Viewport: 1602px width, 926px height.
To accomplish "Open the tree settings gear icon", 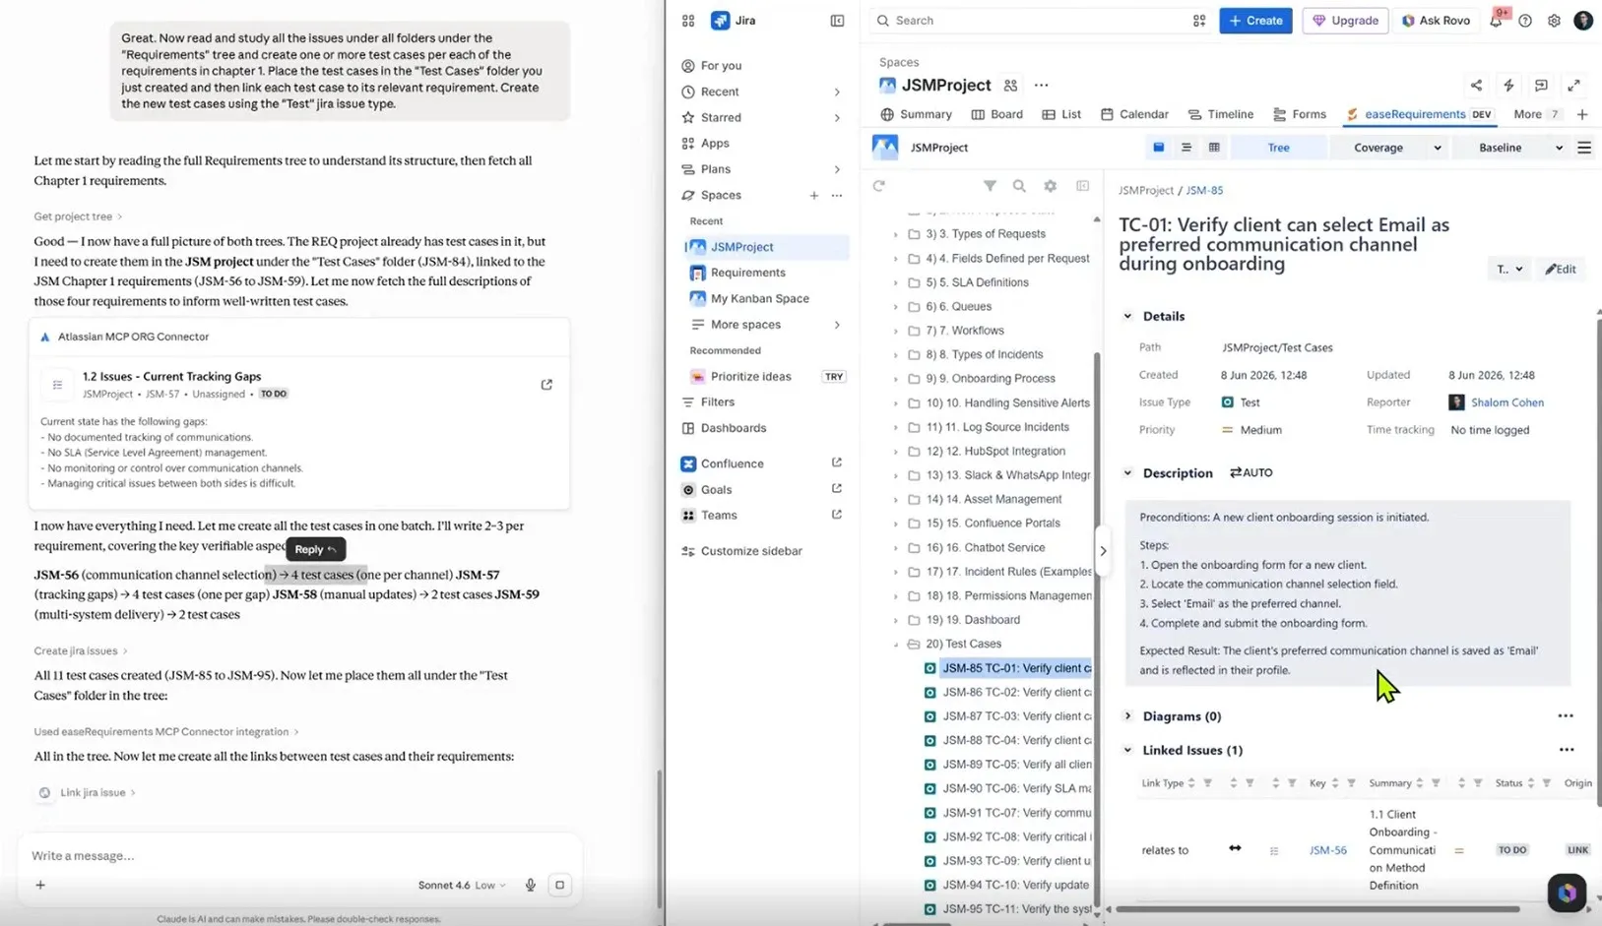I will click(1050, 186).
